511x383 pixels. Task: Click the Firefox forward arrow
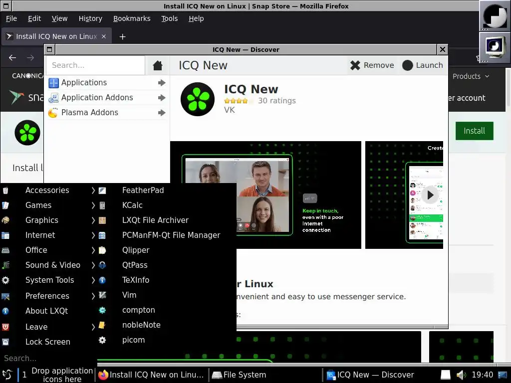pyautogui.click(x=30, y=58)
